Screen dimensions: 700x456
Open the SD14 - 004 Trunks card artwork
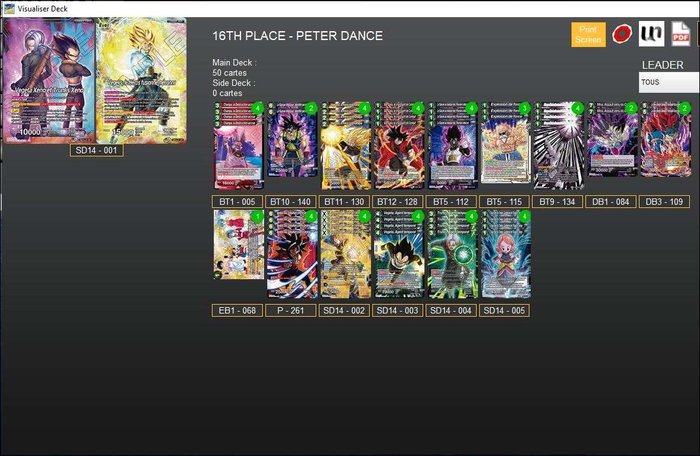451,254
